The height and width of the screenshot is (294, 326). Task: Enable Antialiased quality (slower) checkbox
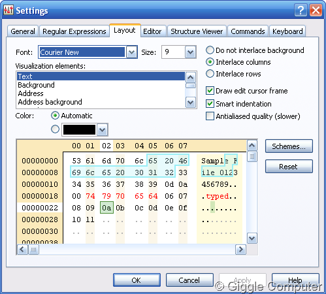coord(210,116)
